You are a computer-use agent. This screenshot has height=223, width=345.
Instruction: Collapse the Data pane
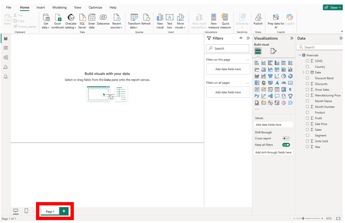pos(341,38)
